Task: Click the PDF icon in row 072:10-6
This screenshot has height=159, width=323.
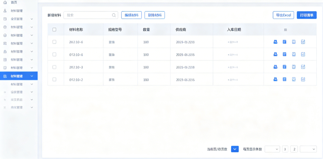Action: pyautogui.click(x=275, y=54)
